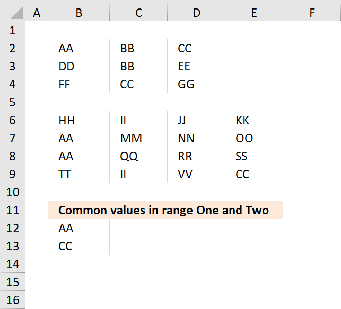Select row 11 header
The image size is (341, 309).
[x=12, y=210]
